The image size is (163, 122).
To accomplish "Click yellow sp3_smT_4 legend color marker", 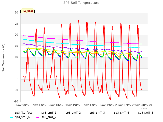I will point(110,113).
